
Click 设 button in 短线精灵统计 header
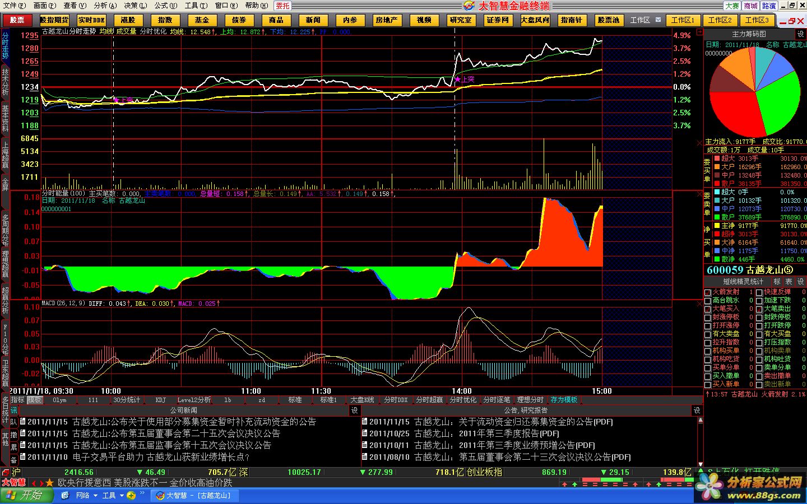[x=800, y=282]
